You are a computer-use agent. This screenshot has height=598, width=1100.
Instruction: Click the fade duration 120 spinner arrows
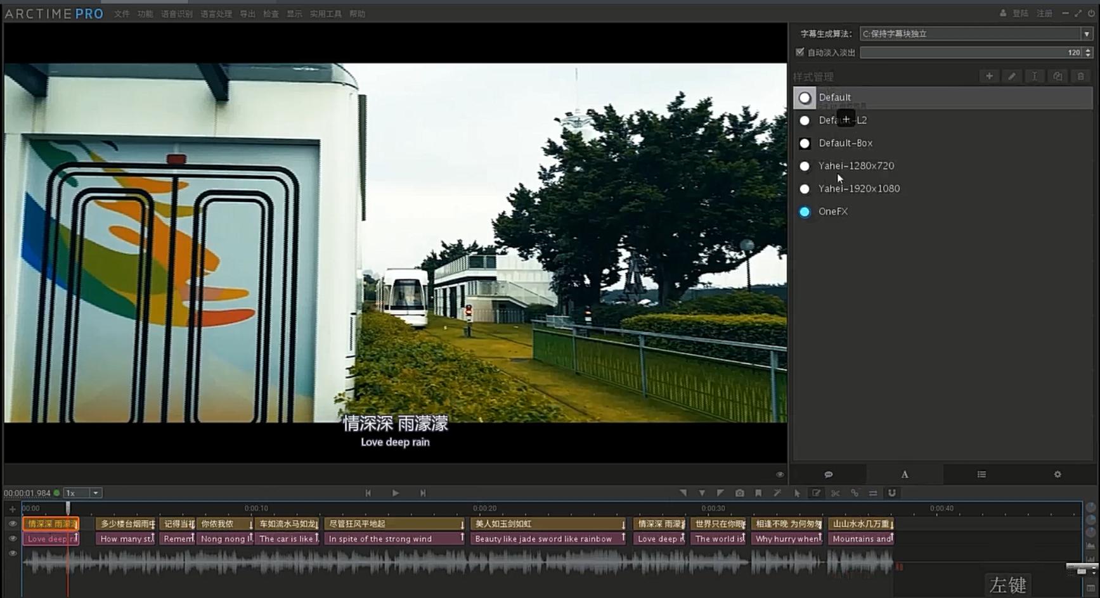point(1088,53)
